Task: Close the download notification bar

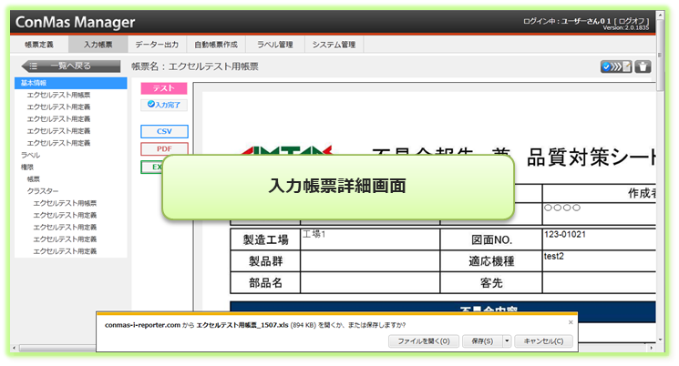Action: (571, 321)
